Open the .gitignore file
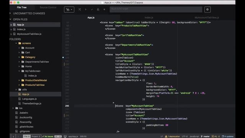Image resolution: width=245 pixels, height=138 pixels. 24,131
